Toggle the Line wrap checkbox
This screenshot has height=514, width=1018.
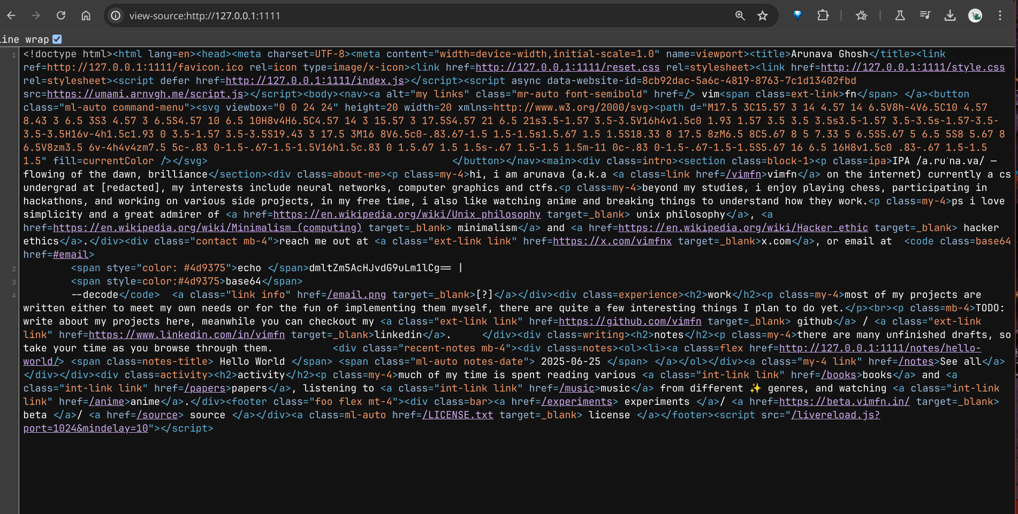pos(57,39)
